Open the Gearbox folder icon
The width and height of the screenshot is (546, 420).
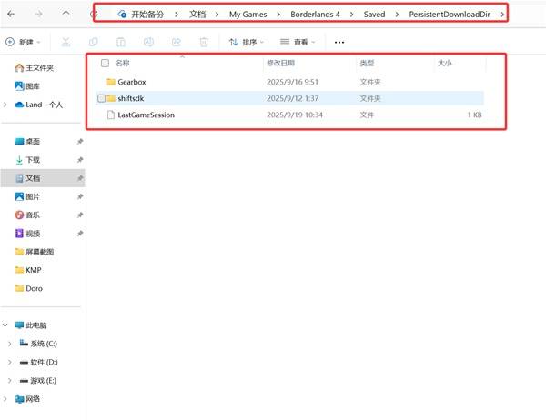point(111,81)
